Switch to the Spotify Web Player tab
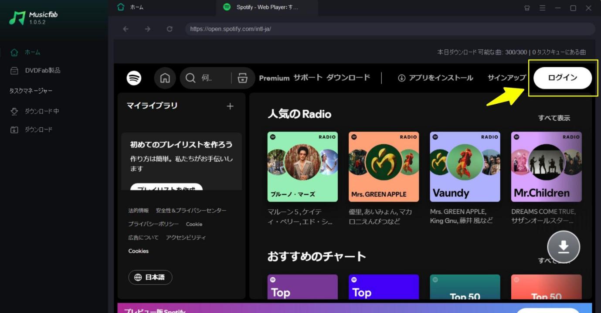Viewport: 601px width, 313px height. coord(267,7)
